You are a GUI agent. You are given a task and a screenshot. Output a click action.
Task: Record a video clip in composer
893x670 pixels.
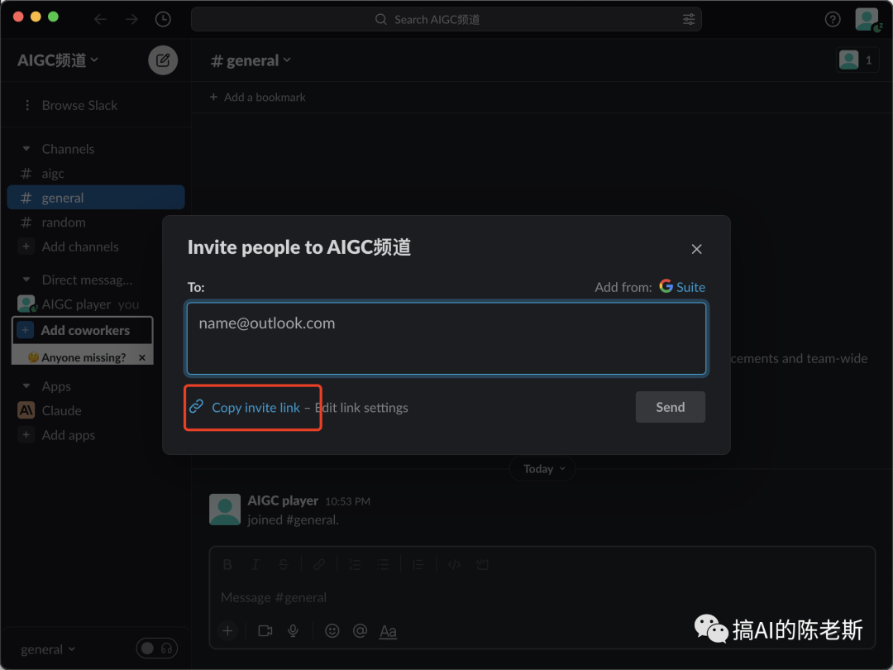(x=265, y=630)
